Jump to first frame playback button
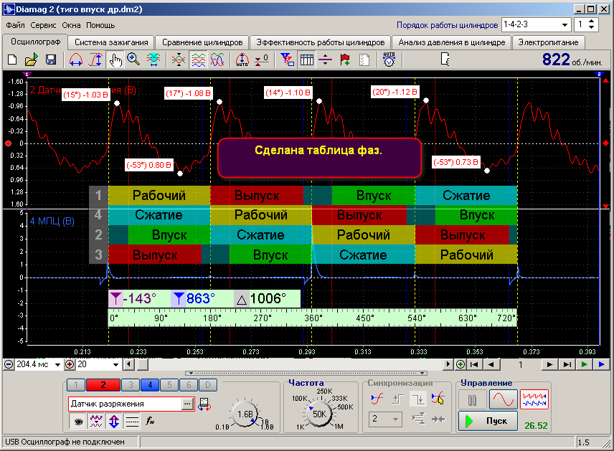 coord(474,365)
